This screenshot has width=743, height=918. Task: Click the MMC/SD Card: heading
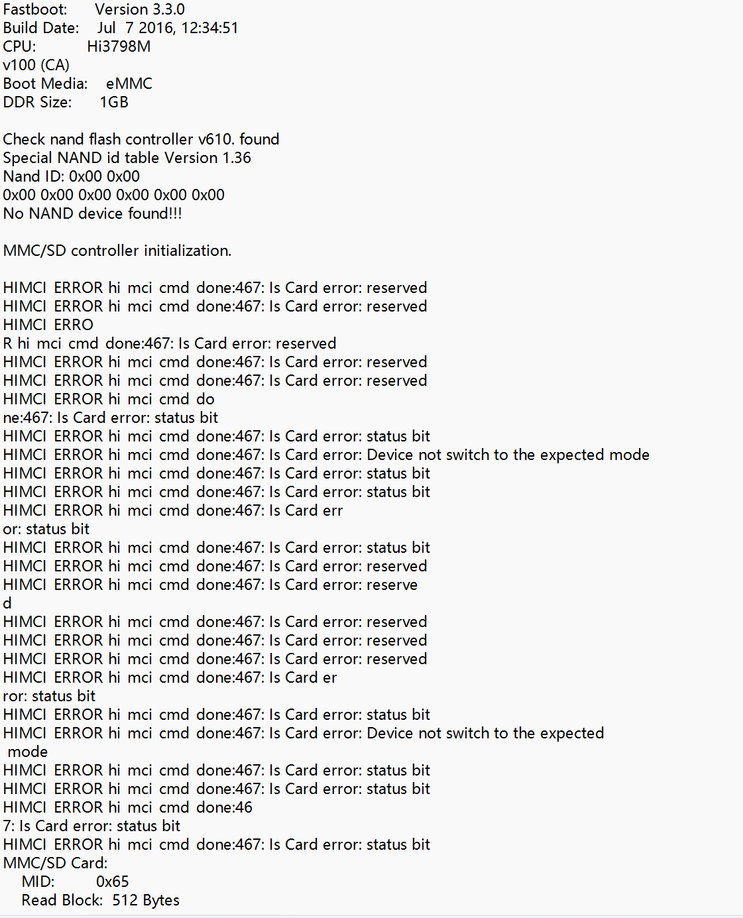[55, 864]
